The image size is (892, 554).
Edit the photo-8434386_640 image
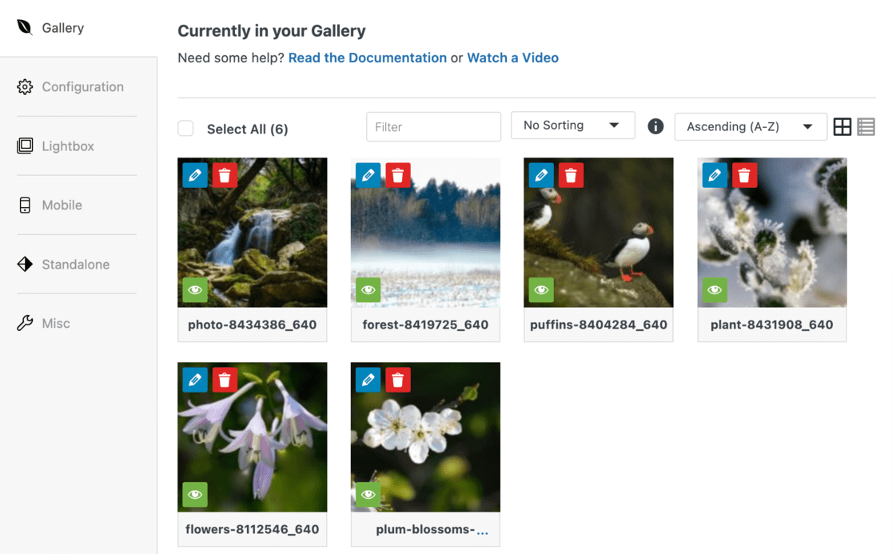(x=195, y=175)
